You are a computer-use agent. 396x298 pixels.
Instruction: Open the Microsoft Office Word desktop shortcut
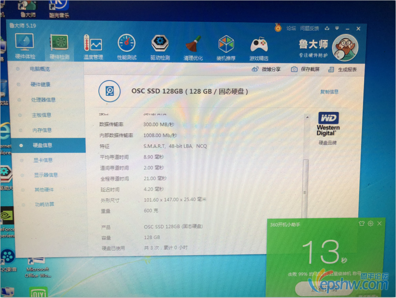[x=38, y=268]
